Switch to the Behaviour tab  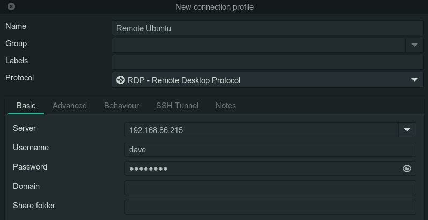(121, 106)
